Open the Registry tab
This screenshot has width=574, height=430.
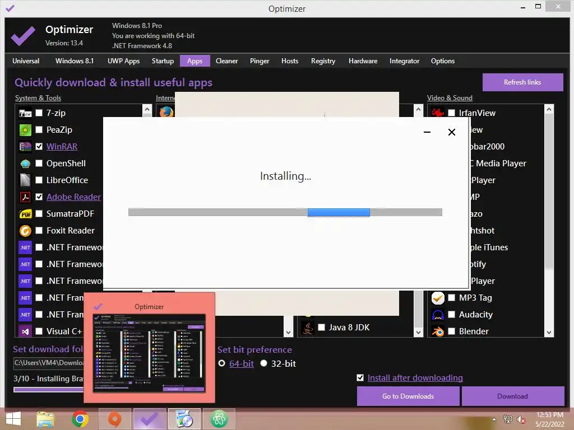(323, 61)
